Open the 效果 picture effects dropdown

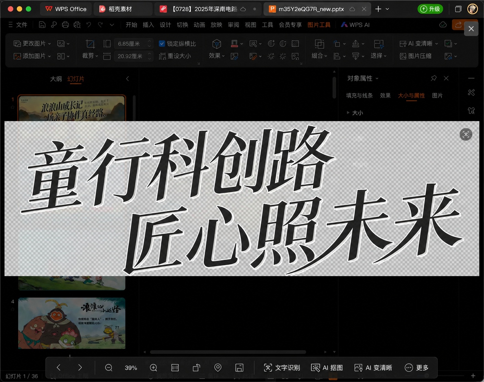[x=217, y=56]
